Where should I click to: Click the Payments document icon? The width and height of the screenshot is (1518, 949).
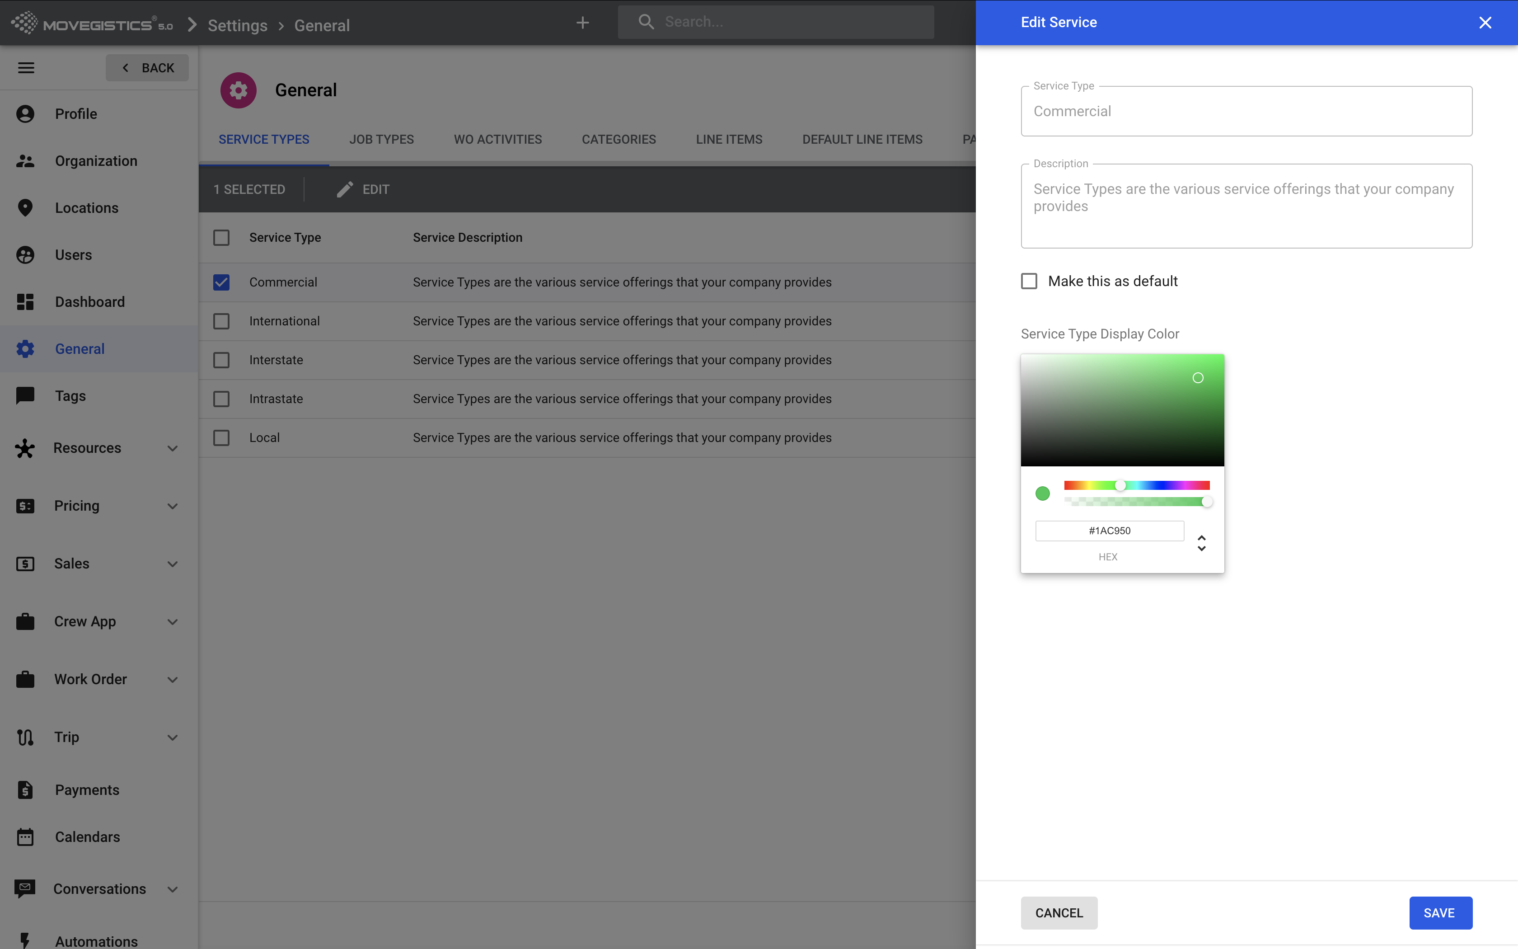[x=25, y=789]
